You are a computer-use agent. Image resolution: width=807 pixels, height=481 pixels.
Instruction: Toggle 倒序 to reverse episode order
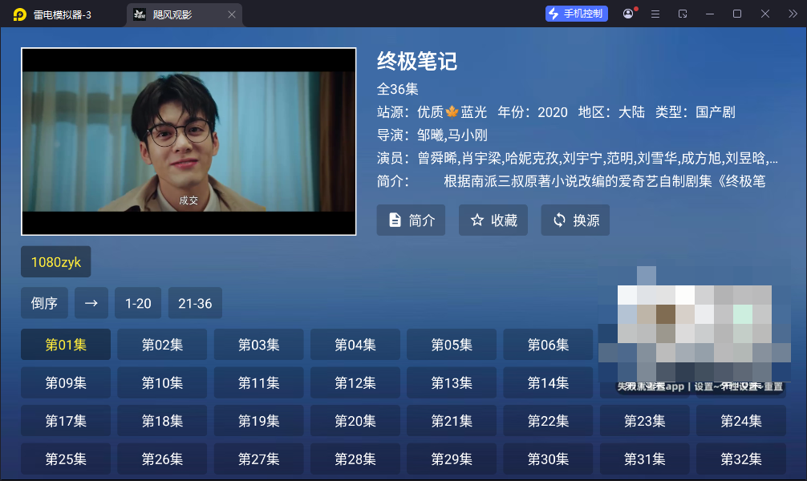point(44,303)
